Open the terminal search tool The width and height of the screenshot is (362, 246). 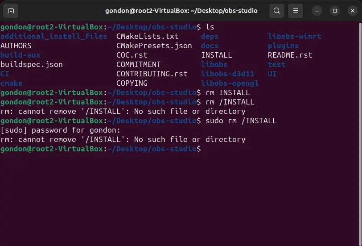[276, 11]
